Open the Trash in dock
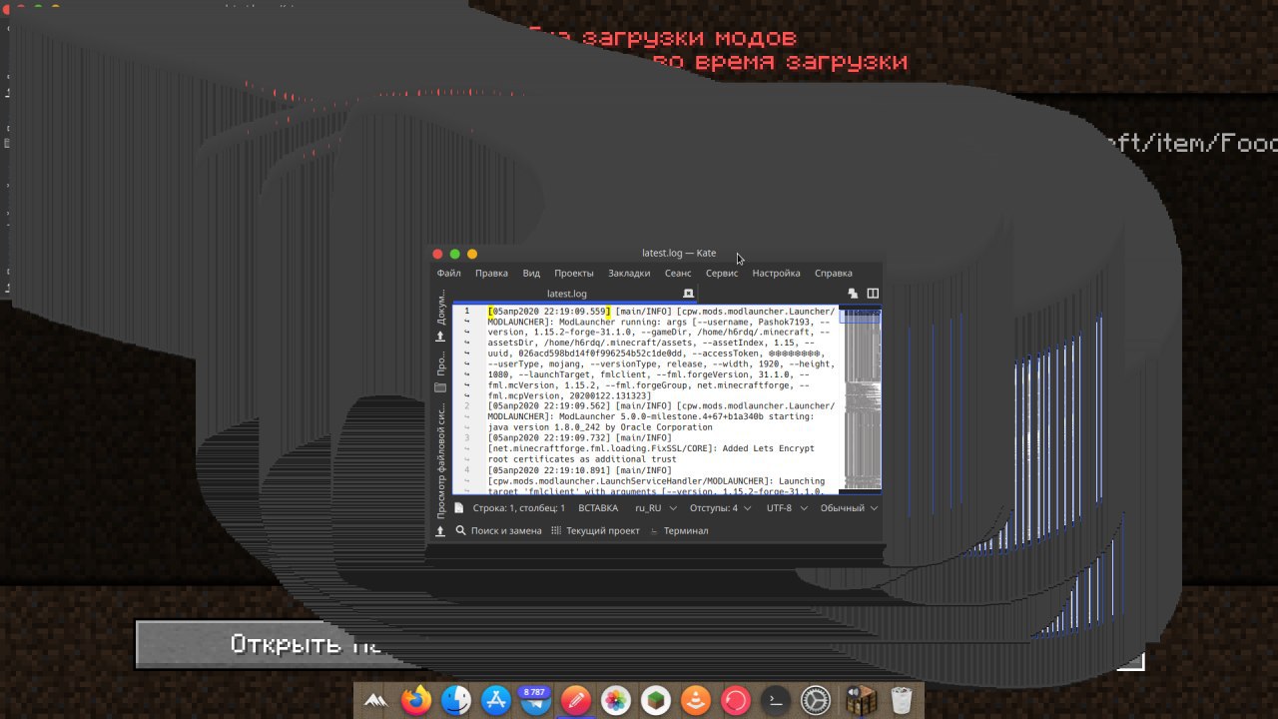The height and width of the screenshot is (719, 1278). click(901, 701)
